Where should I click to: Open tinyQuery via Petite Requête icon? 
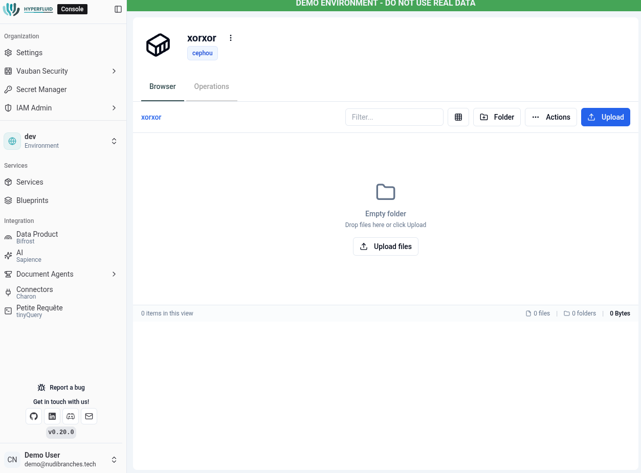point(8,310)
